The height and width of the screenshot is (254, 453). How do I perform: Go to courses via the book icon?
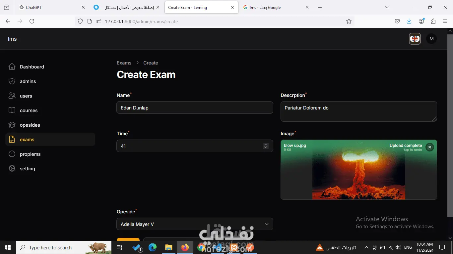(x=12, y=110)
